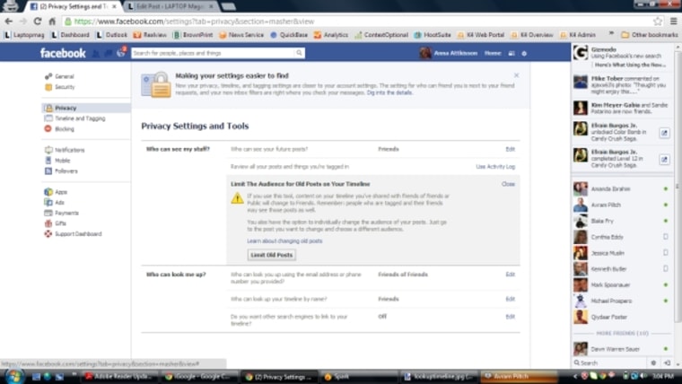
Task: Open the notifications globe icon with badge
Action: click(121, 53)
